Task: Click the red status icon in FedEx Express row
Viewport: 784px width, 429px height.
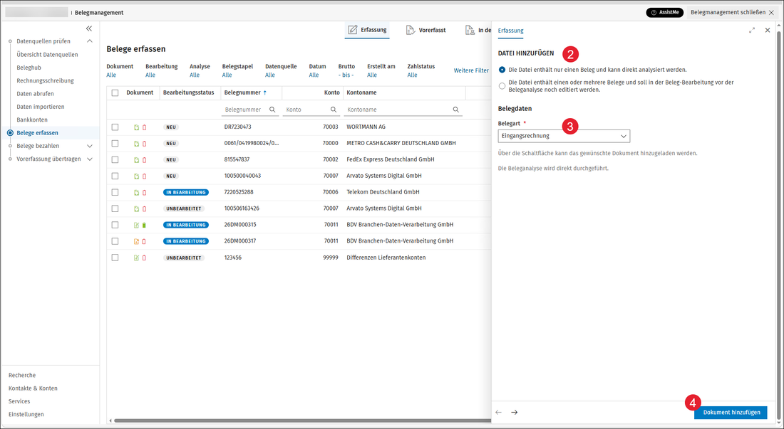Action: click(145, 159)
